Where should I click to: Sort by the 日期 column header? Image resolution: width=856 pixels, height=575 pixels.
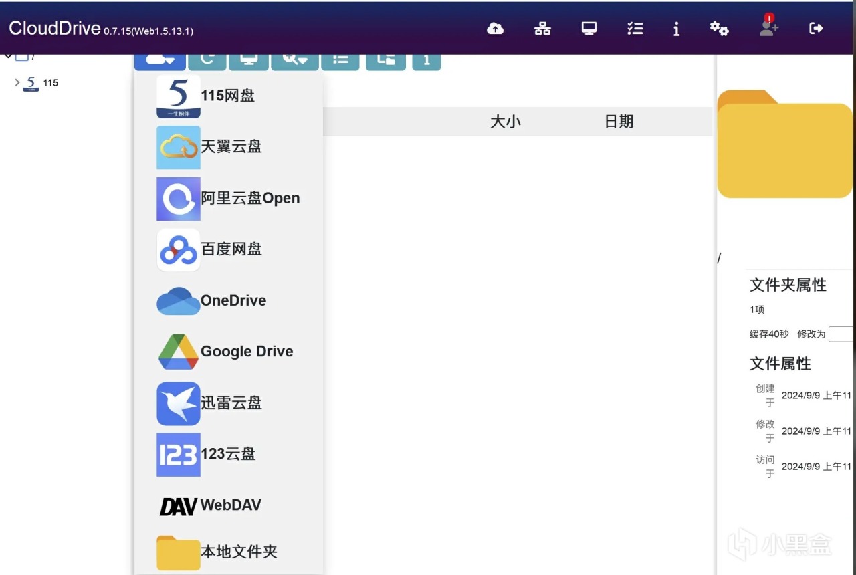pyautogui.click(x=619, y=122)
